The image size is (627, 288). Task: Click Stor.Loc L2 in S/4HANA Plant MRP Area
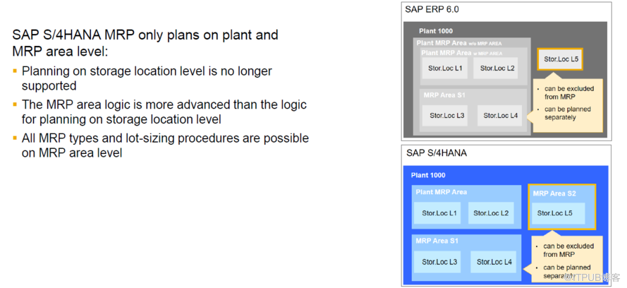coord(491,213)
